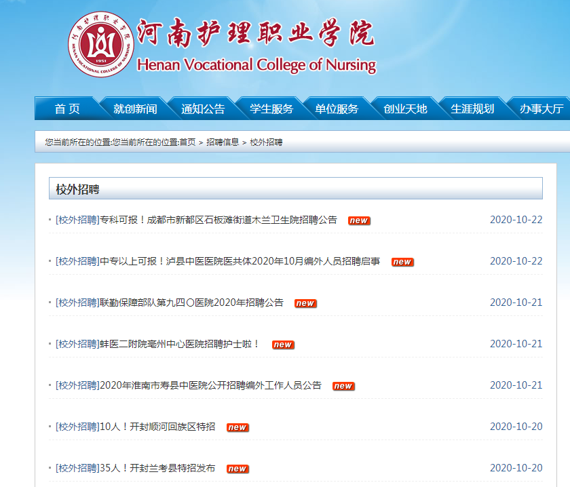Click the 'new' badge beside the 联勤保障部队 posting
570x487 pixels.
pyautogui.click(x=305, y=303)
